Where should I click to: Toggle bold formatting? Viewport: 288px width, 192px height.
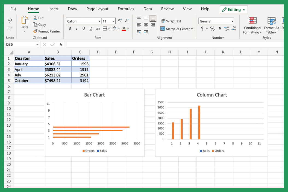[x=70, y=28]
